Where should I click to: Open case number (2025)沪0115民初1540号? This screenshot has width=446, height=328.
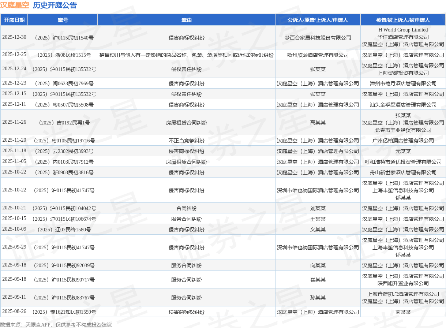tap(63, 37)
